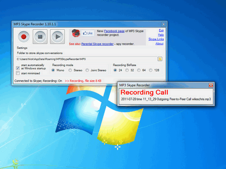Uncheck start automatically at Windows startup
The image size is (226, 169).
[x=18, y=68]
